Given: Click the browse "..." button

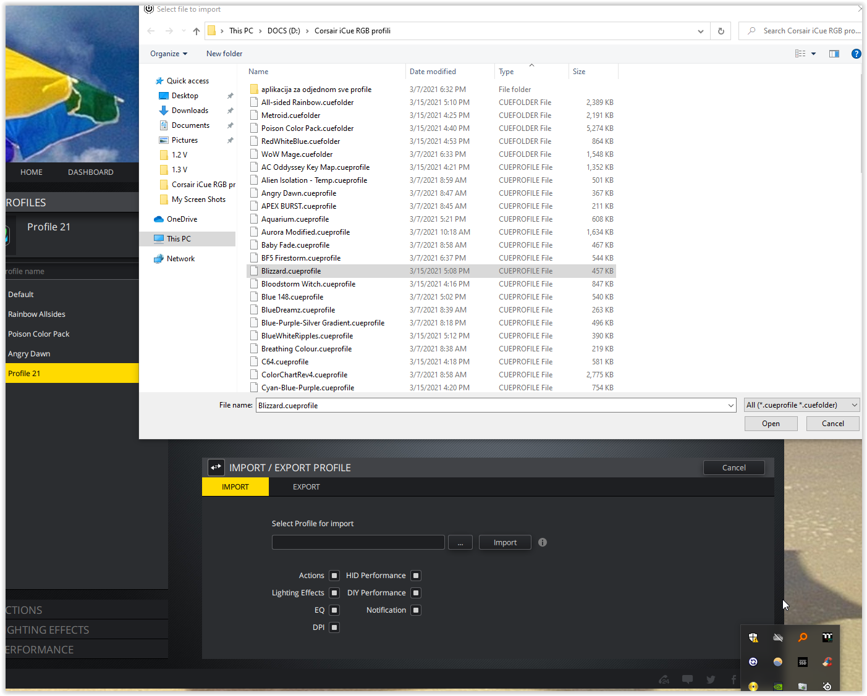Looking at the screenshot, I should coord(460,542).
